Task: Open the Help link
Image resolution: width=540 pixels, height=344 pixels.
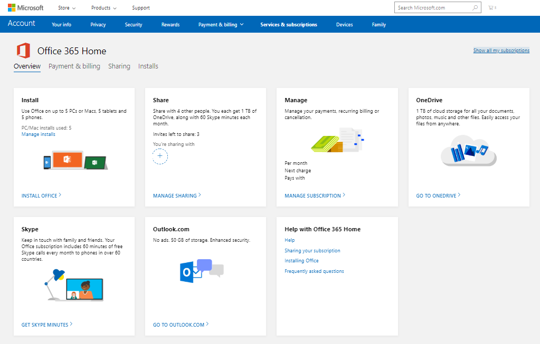Action: pyautogui.click(x=290, y=240)
